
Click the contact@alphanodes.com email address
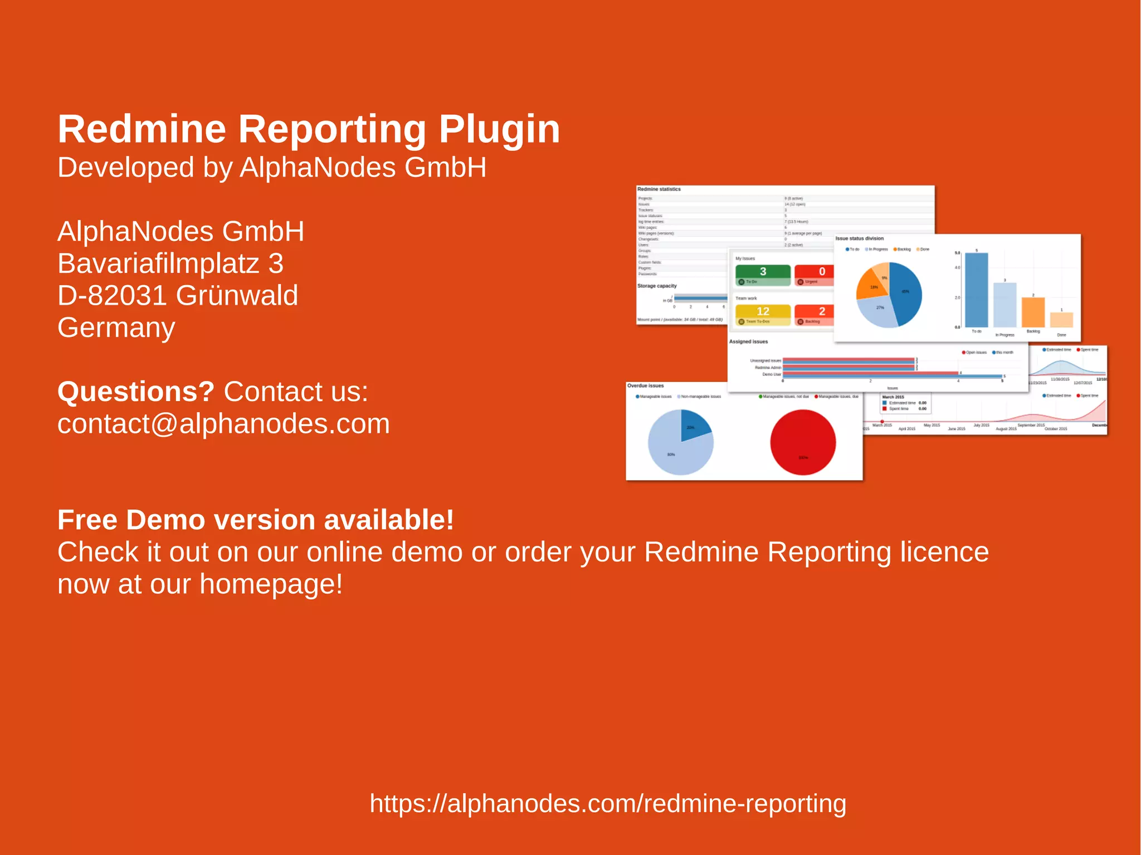click(x=223, y=424)
